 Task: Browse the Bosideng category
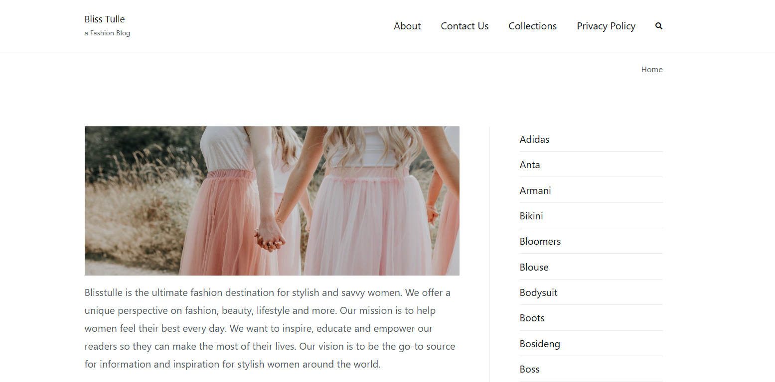pos(539,344)
